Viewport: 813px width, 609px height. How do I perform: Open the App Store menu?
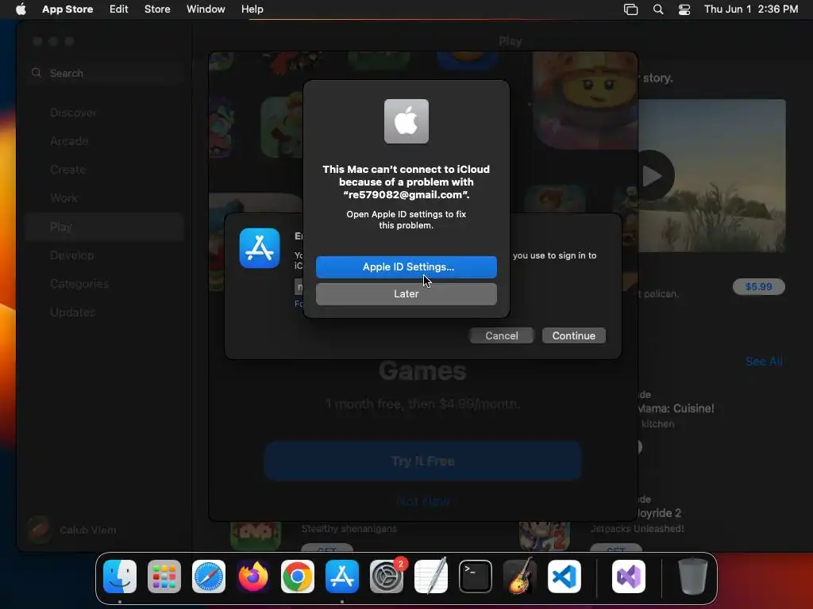coord(67,9)
